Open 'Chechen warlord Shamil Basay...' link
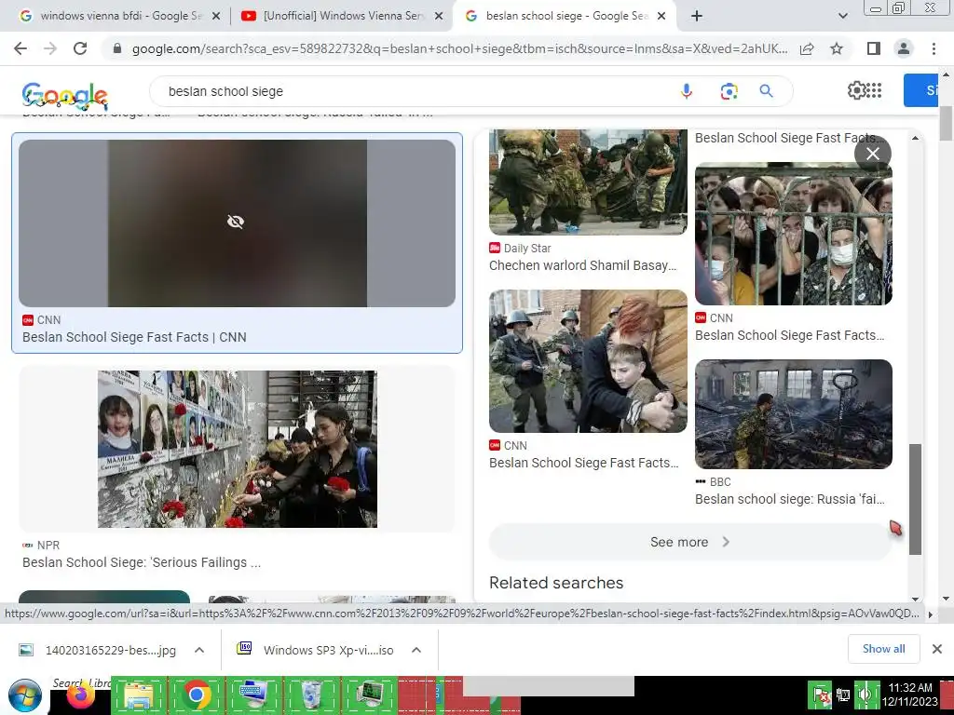Screen dimensions: 954x715 click(583, 265)
